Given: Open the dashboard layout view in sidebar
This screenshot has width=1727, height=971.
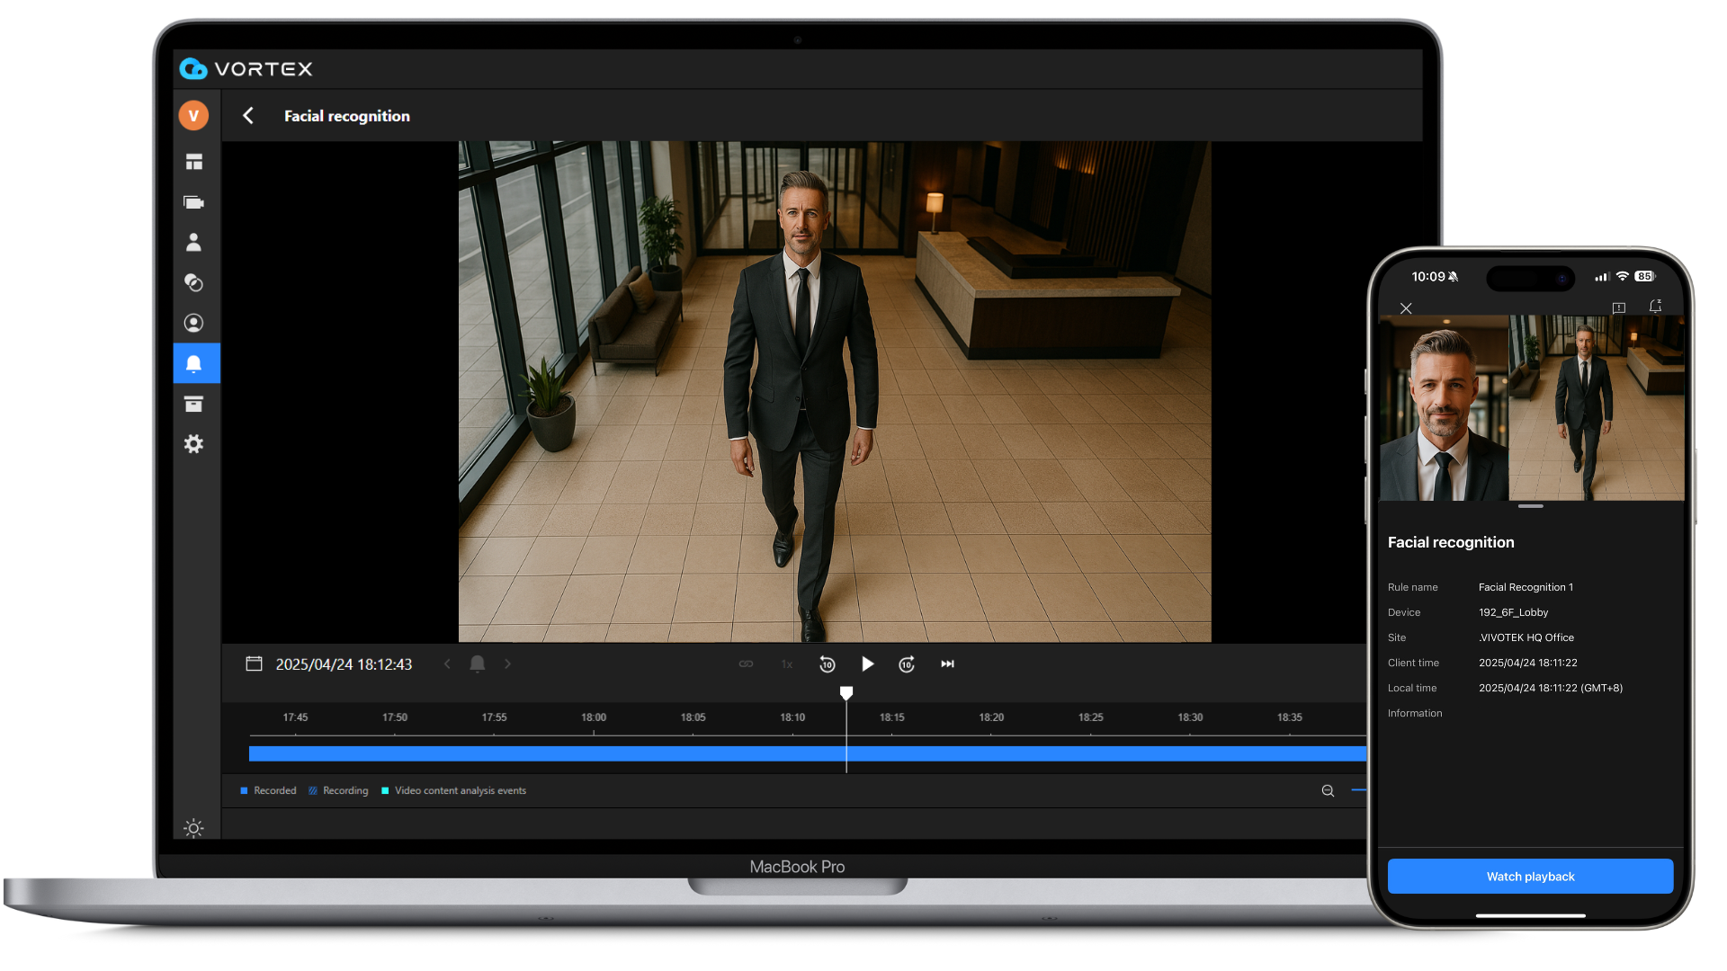Looking at the screenshot, I should point(193,162).
